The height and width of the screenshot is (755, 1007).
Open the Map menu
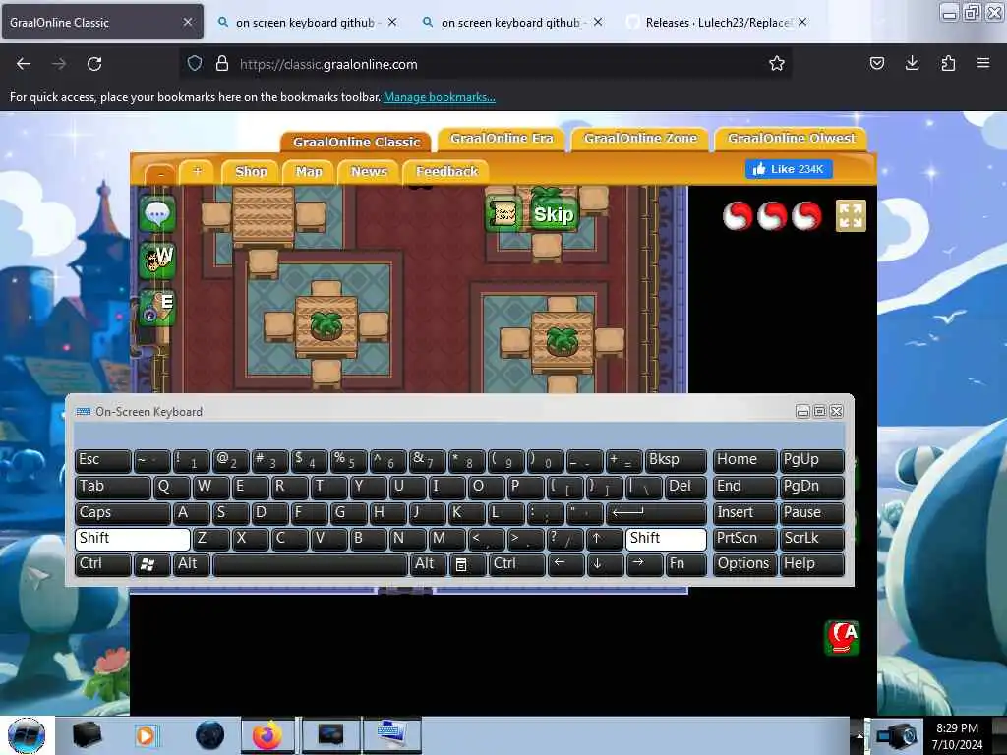(309, 171)
